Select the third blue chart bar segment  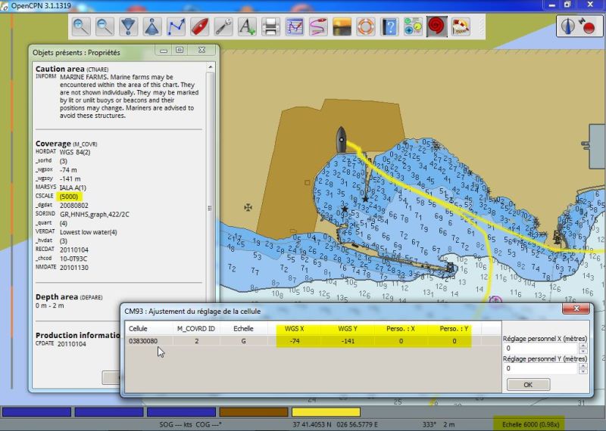point(181,411)
